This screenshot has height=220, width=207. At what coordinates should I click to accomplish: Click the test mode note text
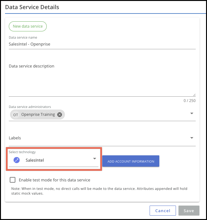(99, 191)
